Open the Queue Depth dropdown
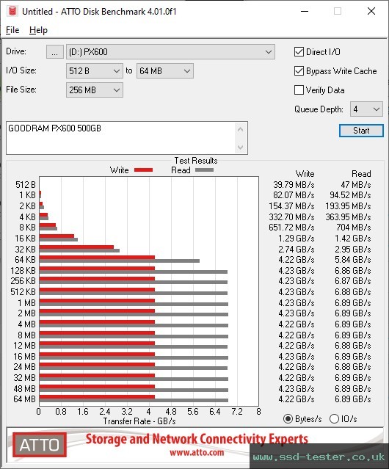Image resolution: width=389 pixels, height=469 pixels. coord(366,109)
